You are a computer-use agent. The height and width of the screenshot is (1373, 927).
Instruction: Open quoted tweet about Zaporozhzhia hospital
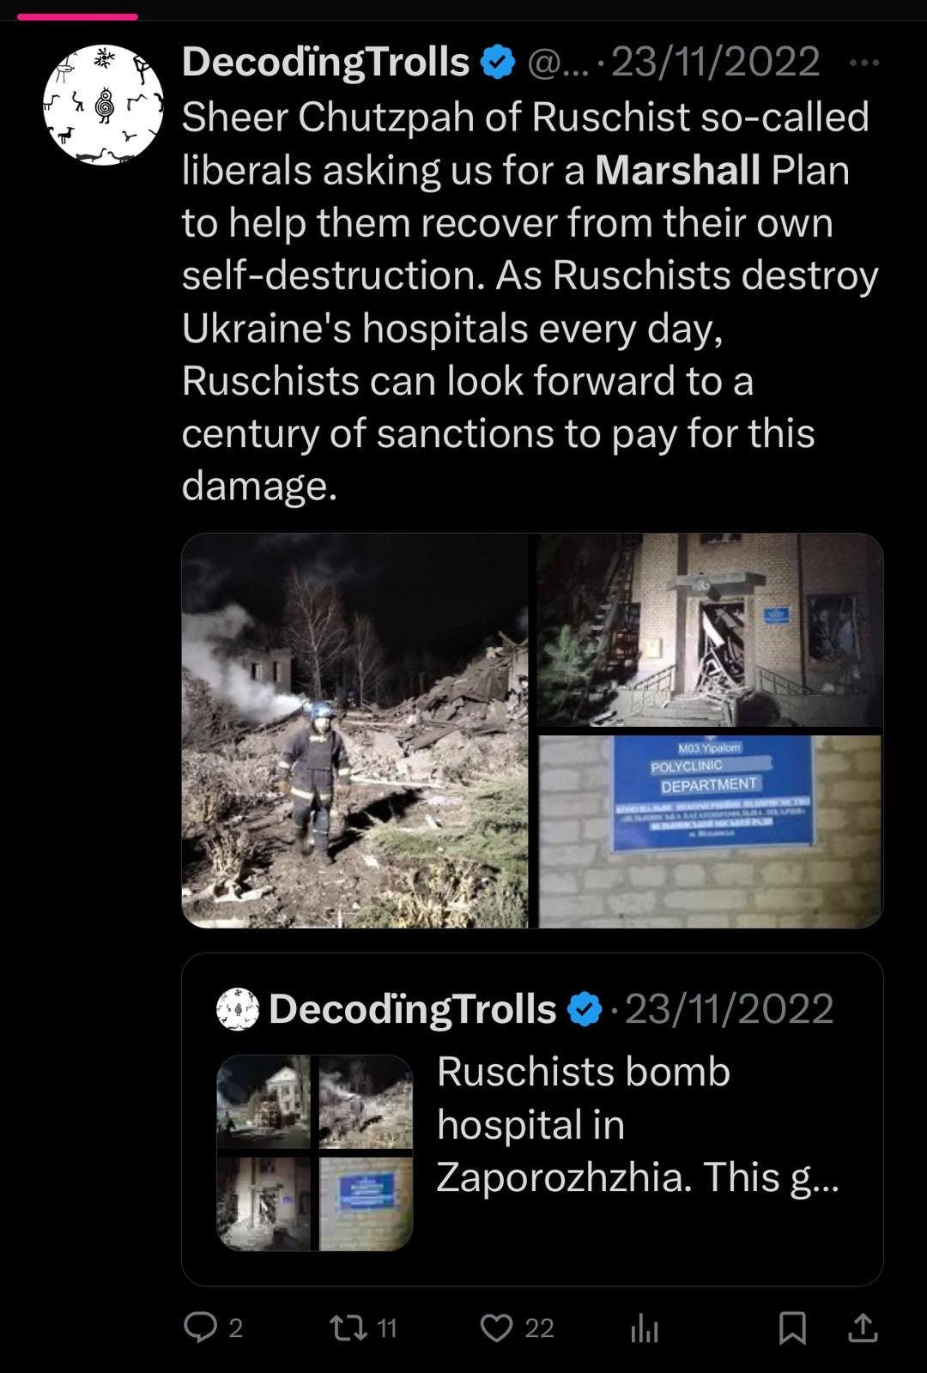pos(532,1119)
